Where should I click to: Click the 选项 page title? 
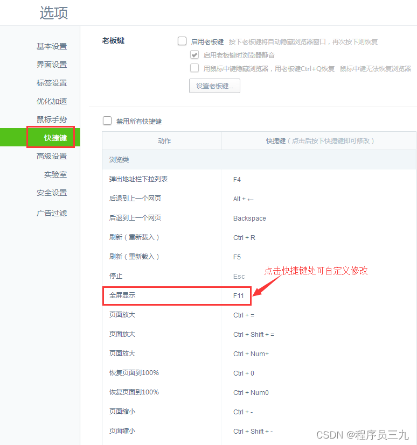(54, 13)
